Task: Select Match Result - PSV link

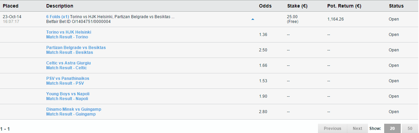Action: (x=65, y=83)
